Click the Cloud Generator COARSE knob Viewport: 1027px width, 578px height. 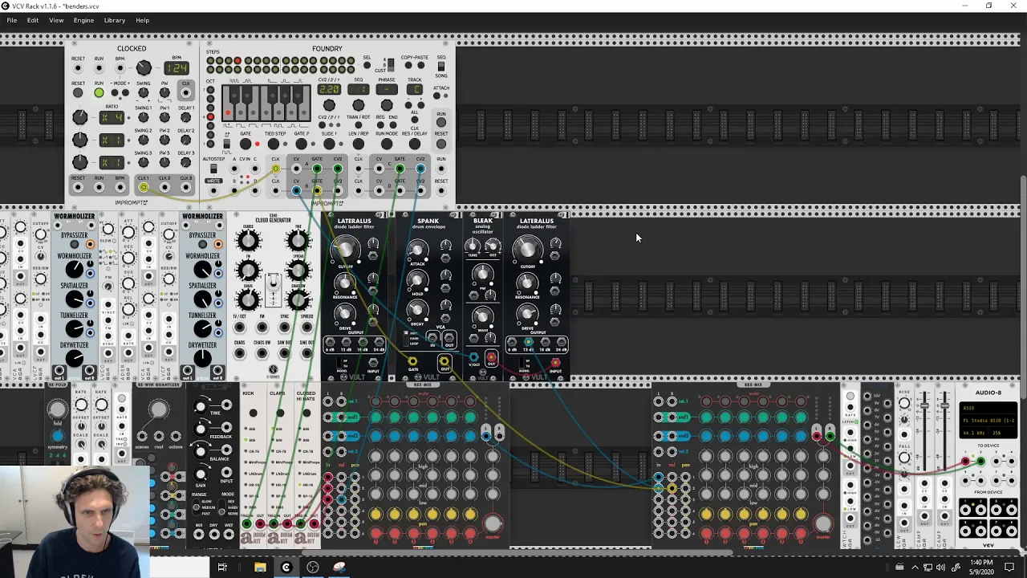[249, 241]
